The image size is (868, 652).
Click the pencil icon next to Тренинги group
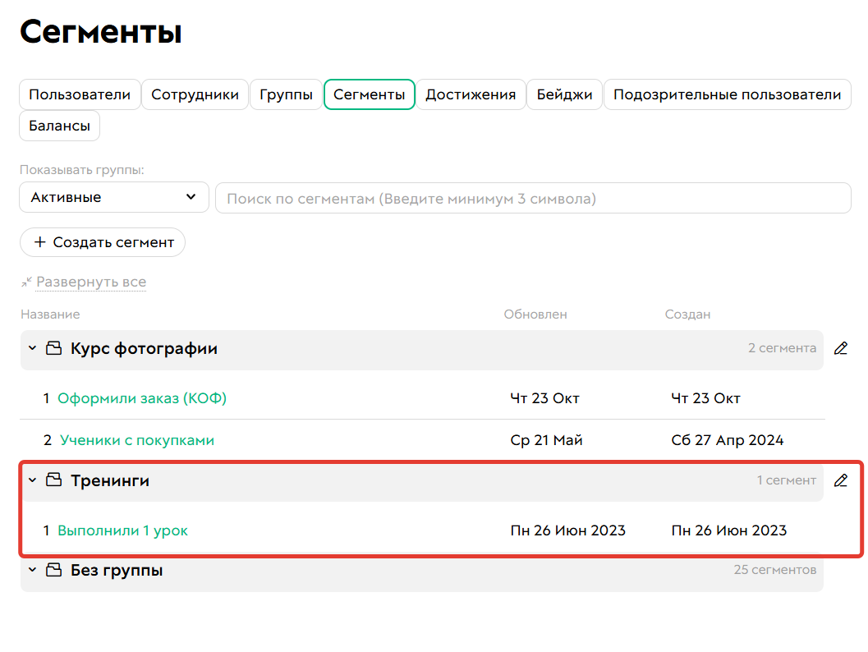tap(840, 480)
